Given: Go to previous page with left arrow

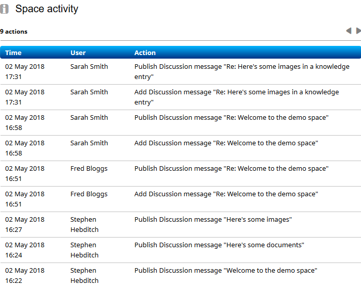Looking at the screenshot, I should pos(349,31).
